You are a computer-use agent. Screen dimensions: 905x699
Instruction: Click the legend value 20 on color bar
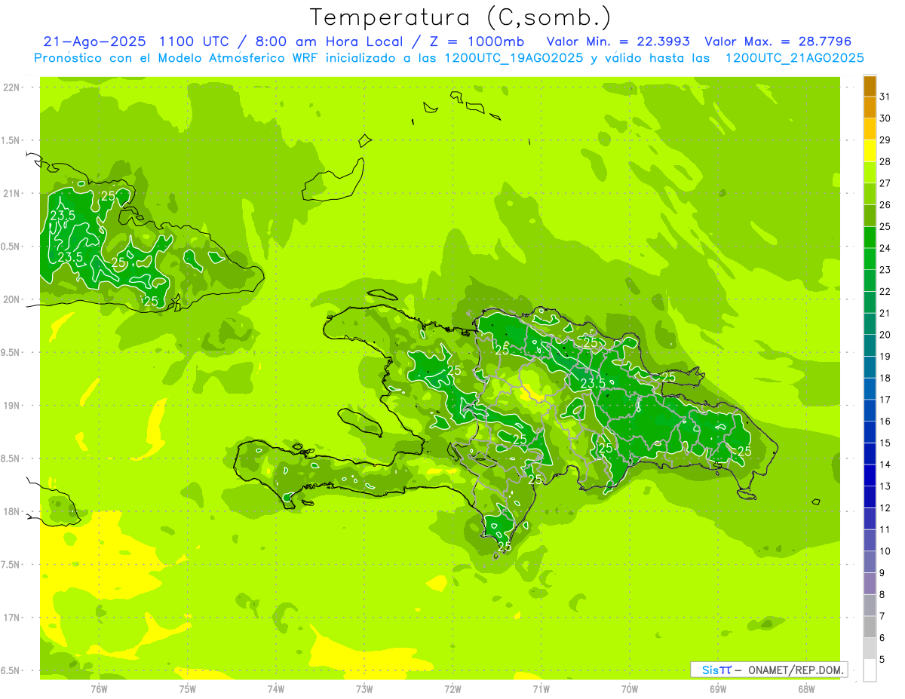click(x=885, y=335)
